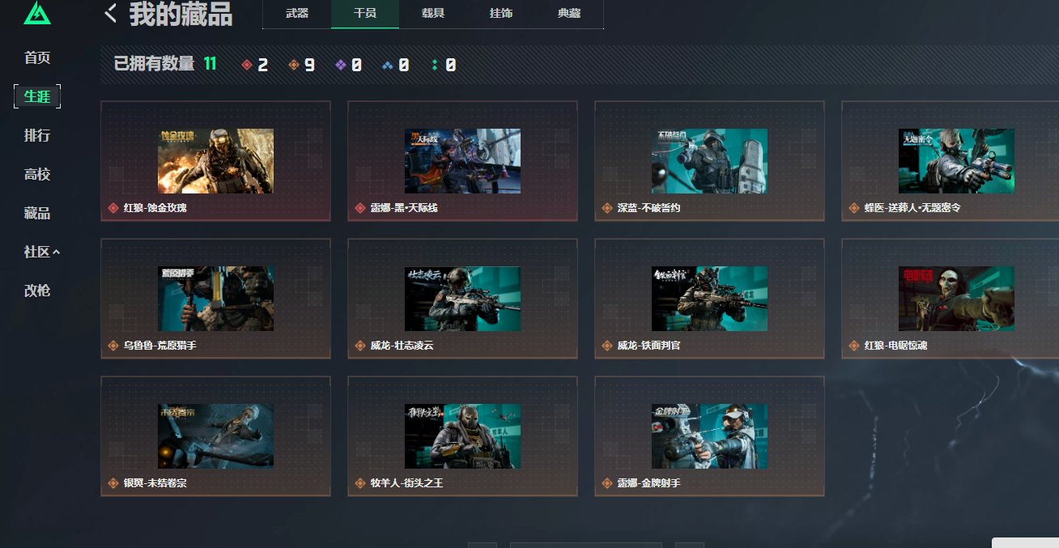Image resolution: width=1059 pixels, height=548 pixels.
Task: Click the label 蜂医-送葬人•无题密令
Action: (912, 208)
